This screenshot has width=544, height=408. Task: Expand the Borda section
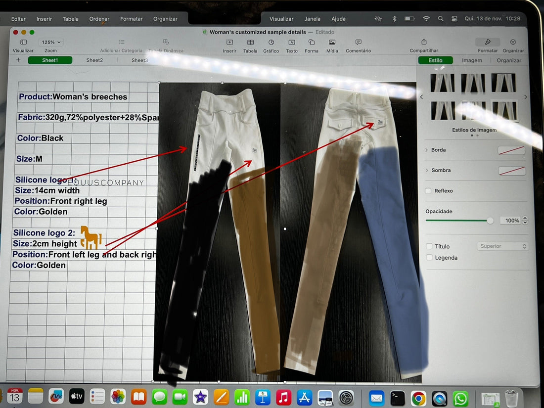click(x=427, y=150)
